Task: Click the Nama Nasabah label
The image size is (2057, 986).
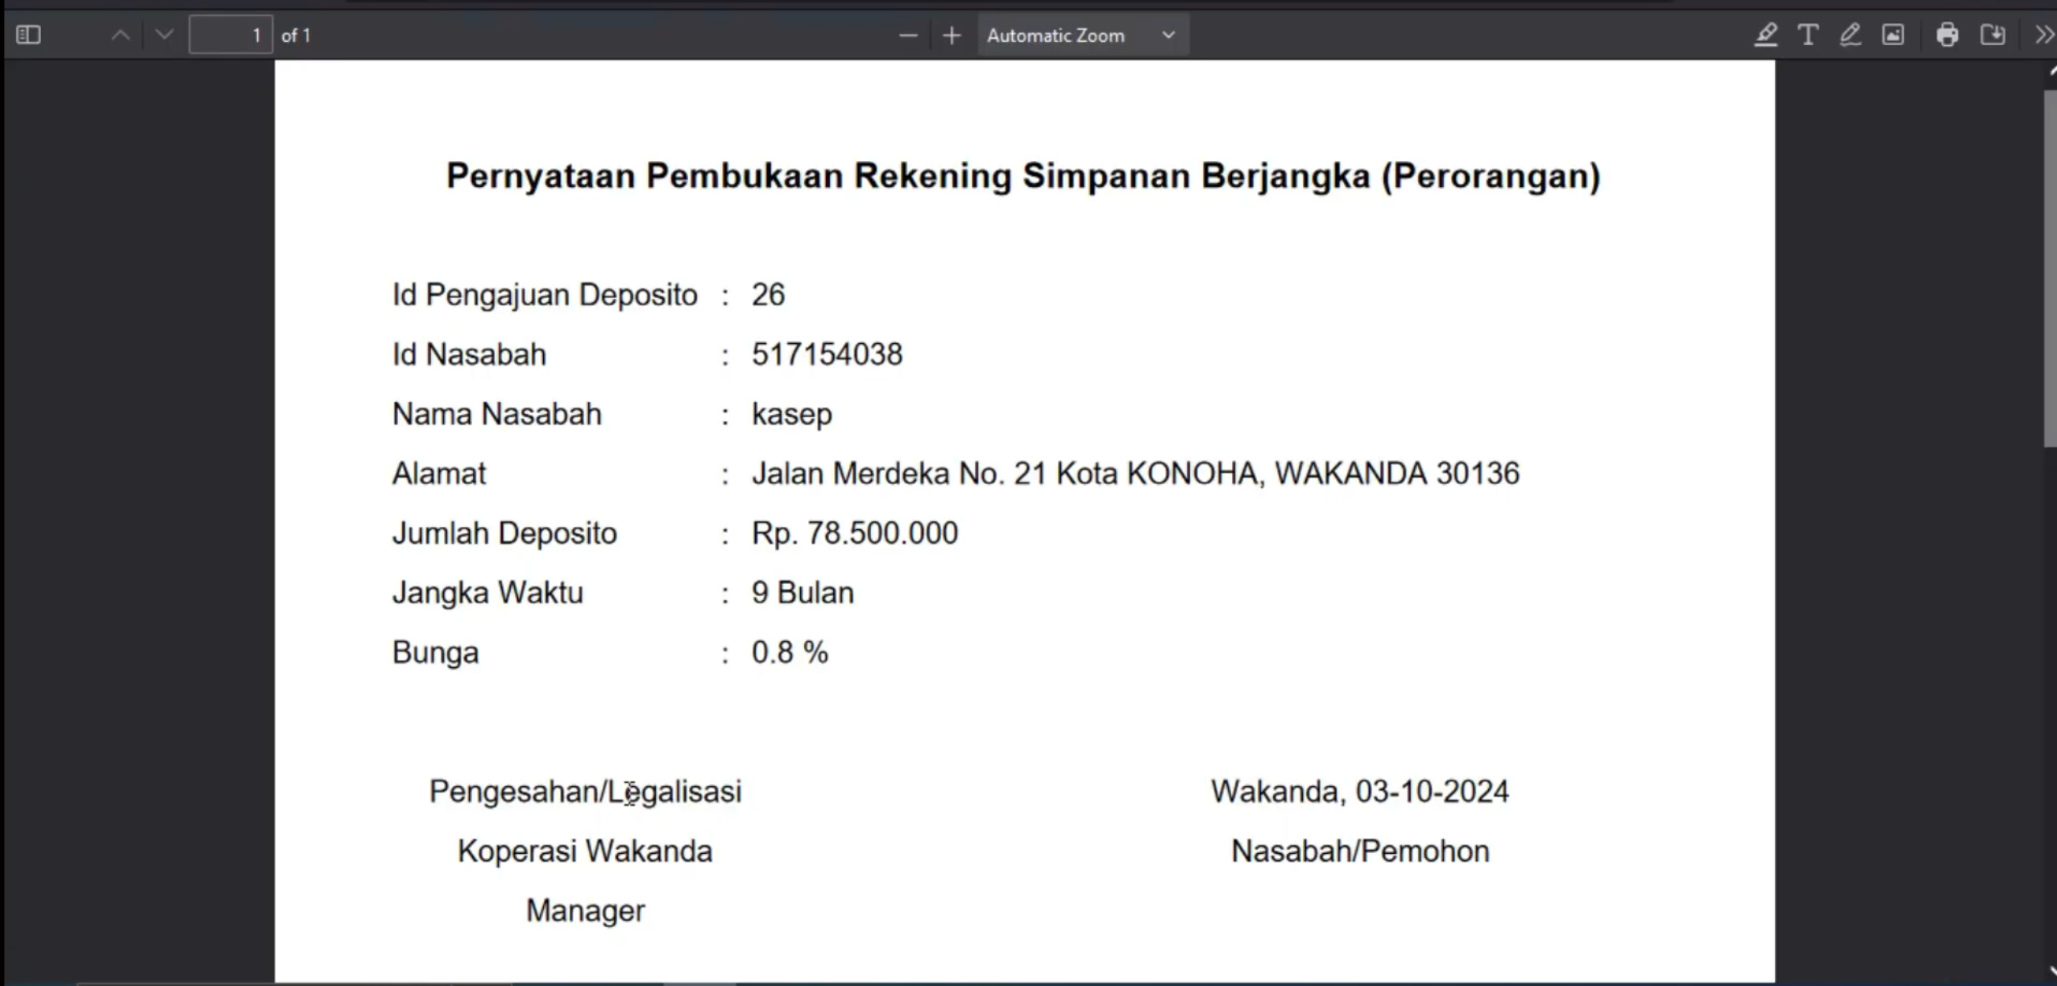Action: 496,414
